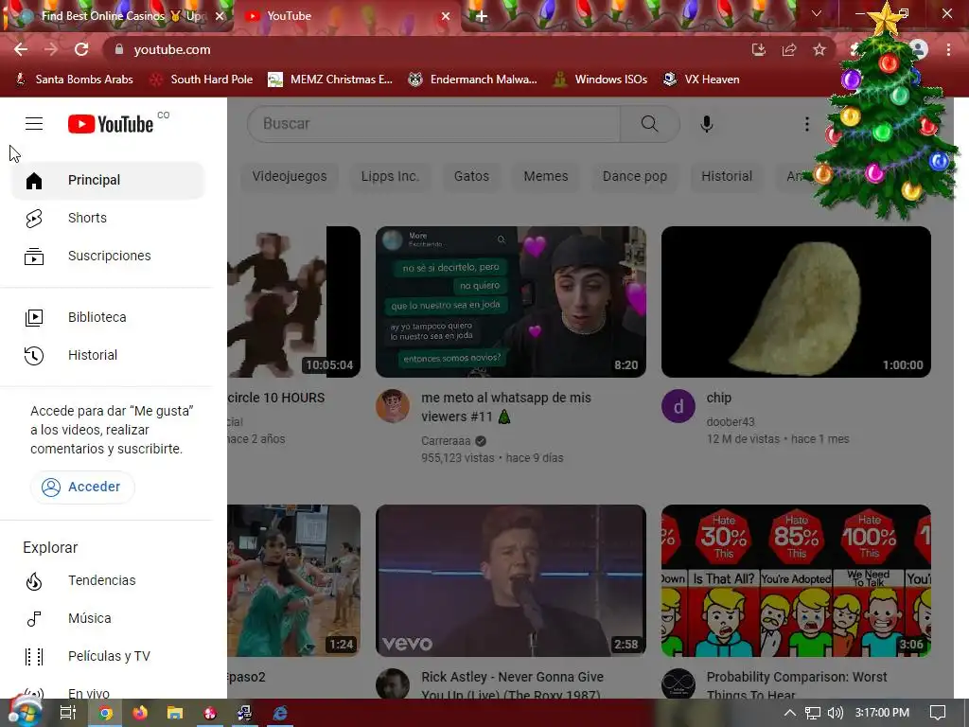This screenshot has height=727, width=969.
Task: Open Endermanch Malwa... bookmark
Action: (473, 80)
